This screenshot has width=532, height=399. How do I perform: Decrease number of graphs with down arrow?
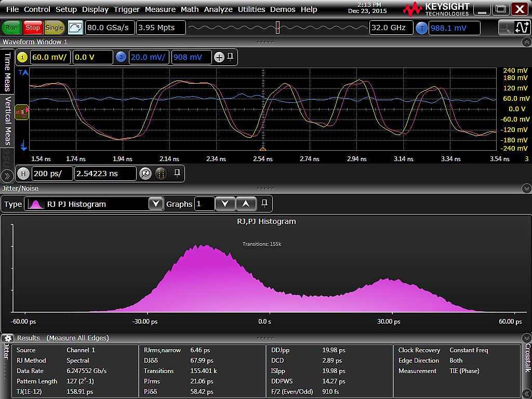click(x=224, y=204)
